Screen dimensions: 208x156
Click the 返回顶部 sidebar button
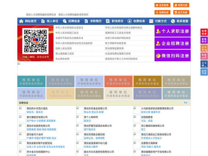204,72
